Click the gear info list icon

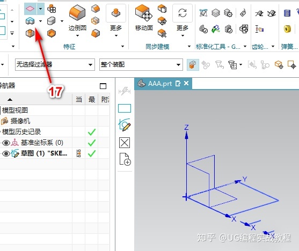(x=259, y=29)
